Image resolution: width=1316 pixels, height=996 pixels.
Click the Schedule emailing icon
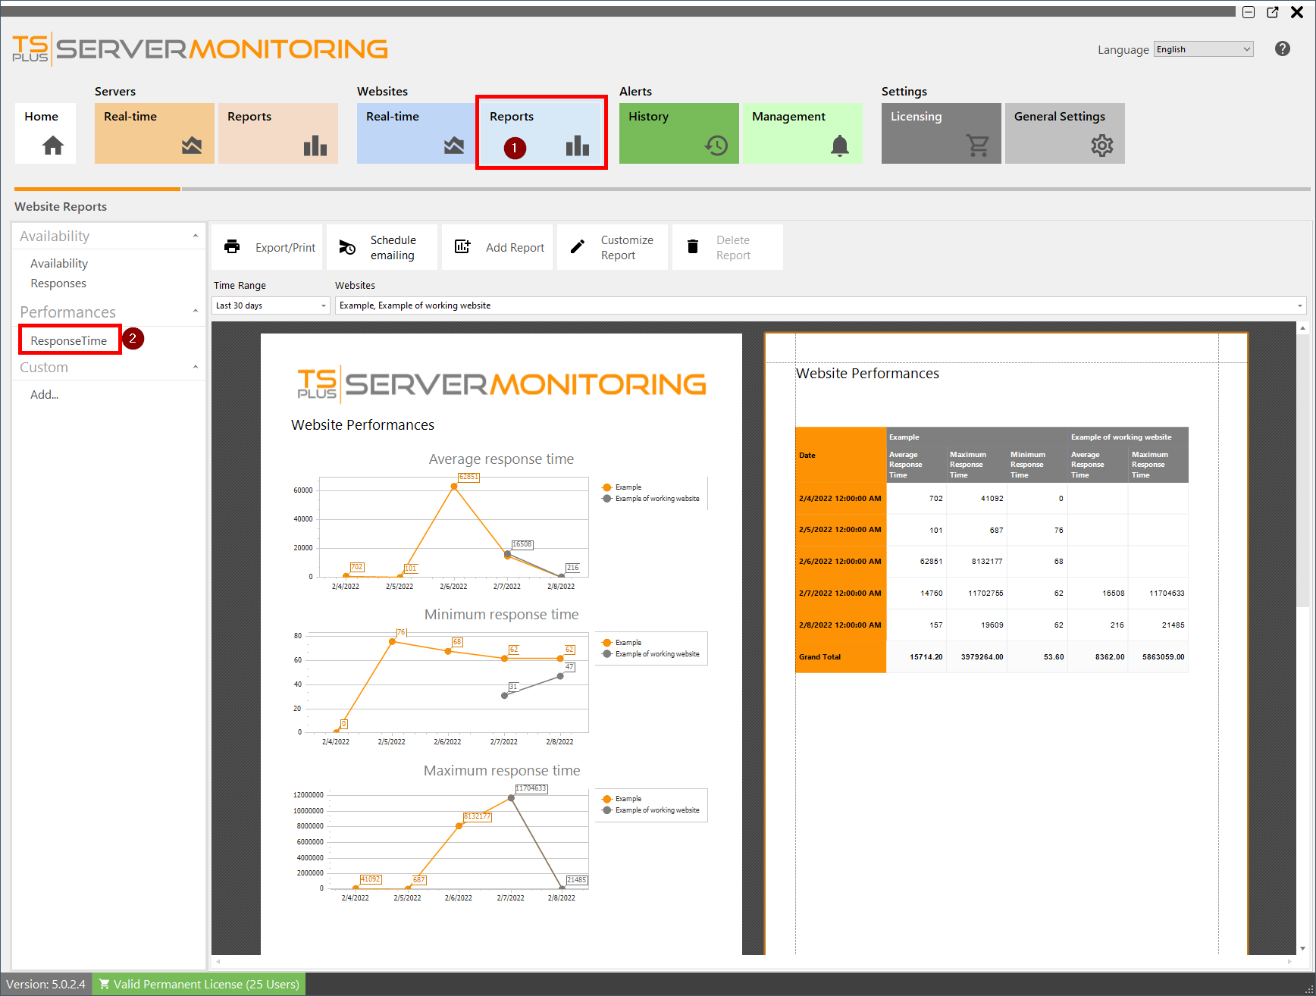pyautogui.click(x=347, y=246)
